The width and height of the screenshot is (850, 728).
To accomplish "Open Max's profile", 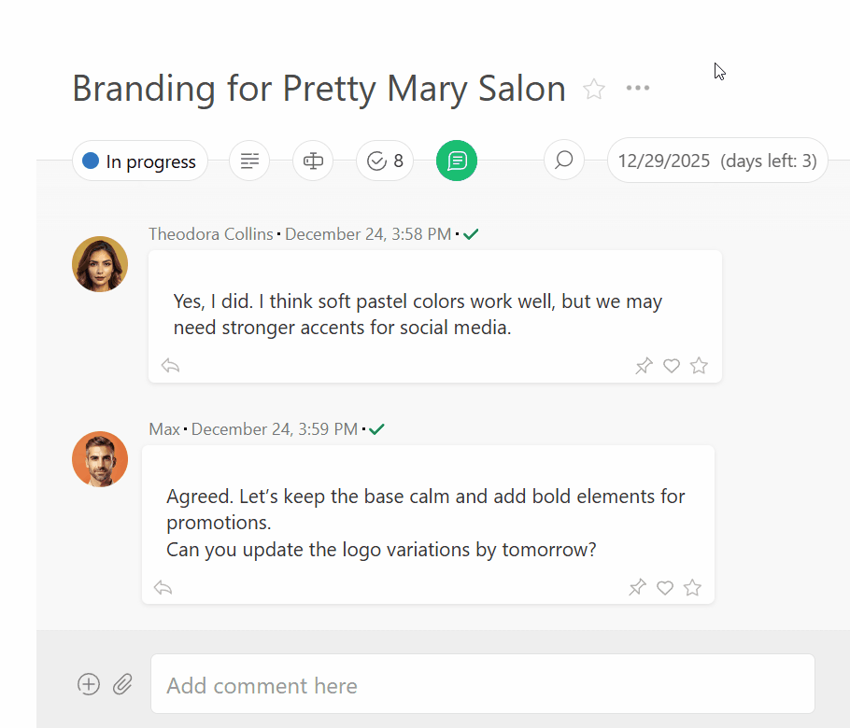I will [163, 428].
